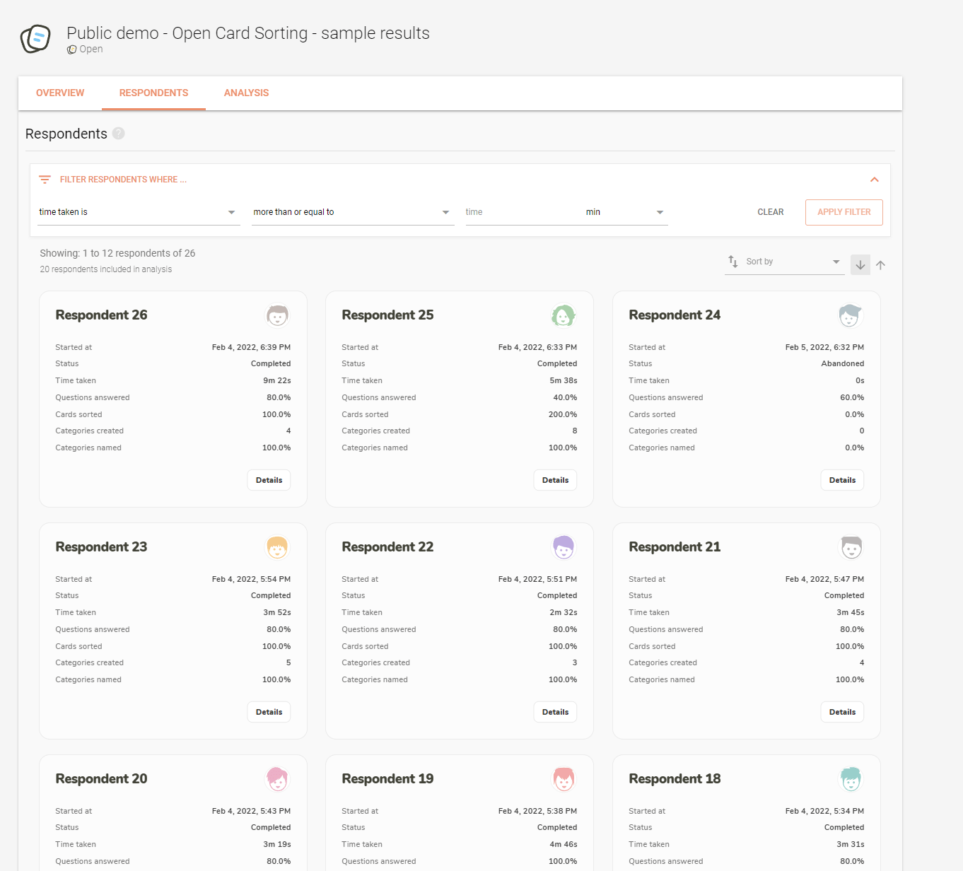
Task: Click Respondent 22 purple avatar
Action: [563, 547]
